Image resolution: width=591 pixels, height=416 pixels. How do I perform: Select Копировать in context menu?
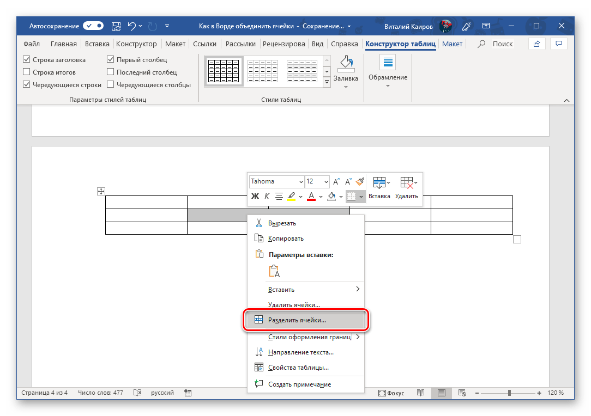[306, 238]
